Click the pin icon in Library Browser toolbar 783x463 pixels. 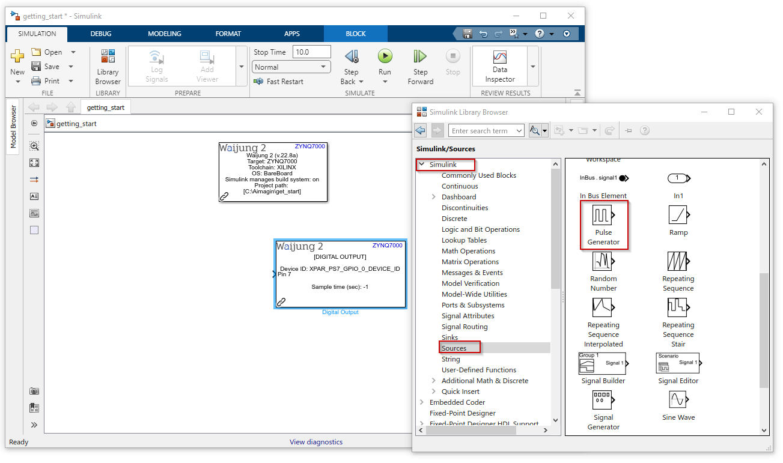click(629, 130)
